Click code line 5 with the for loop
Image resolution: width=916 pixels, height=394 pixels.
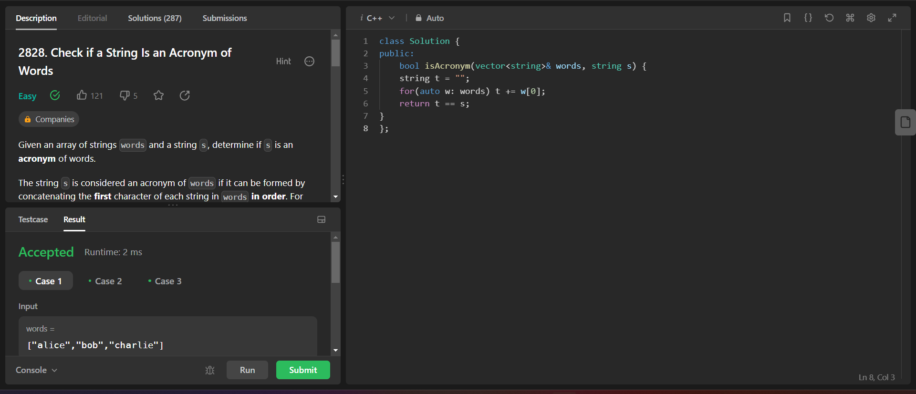point(472,91)
